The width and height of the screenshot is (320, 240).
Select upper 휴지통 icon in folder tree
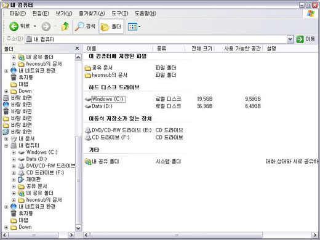(14, 78)
